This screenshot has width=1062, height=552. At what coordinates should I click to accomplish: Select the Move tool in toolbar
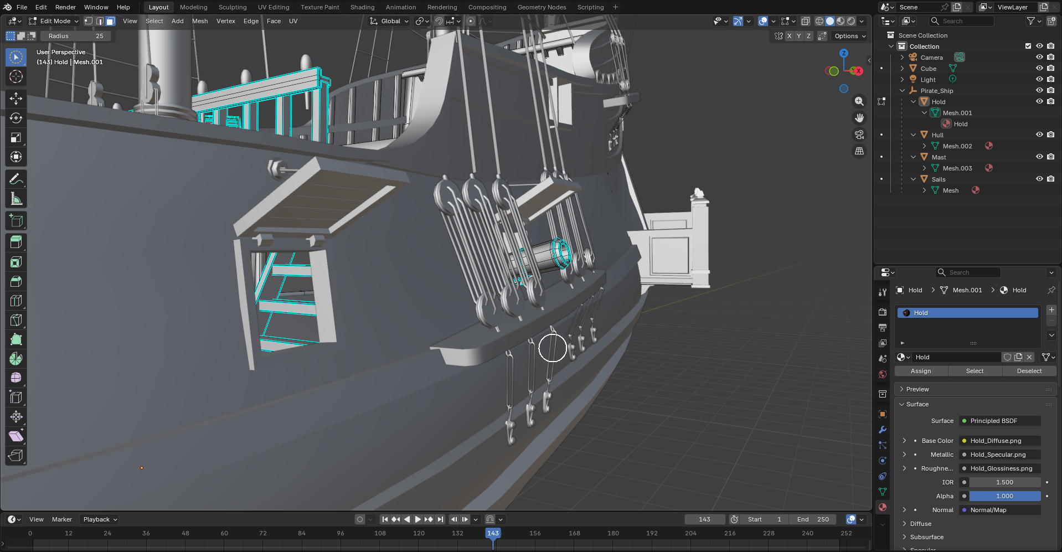16,99
